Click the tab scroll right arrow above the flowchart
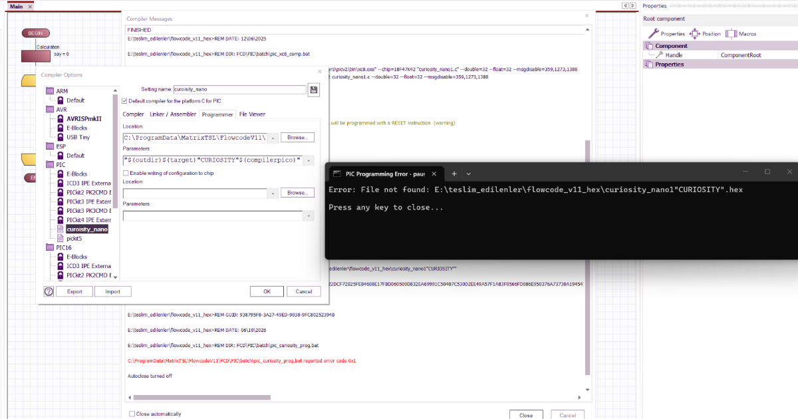The height and width of the screenshot is (419, 798). click(632, 6)
